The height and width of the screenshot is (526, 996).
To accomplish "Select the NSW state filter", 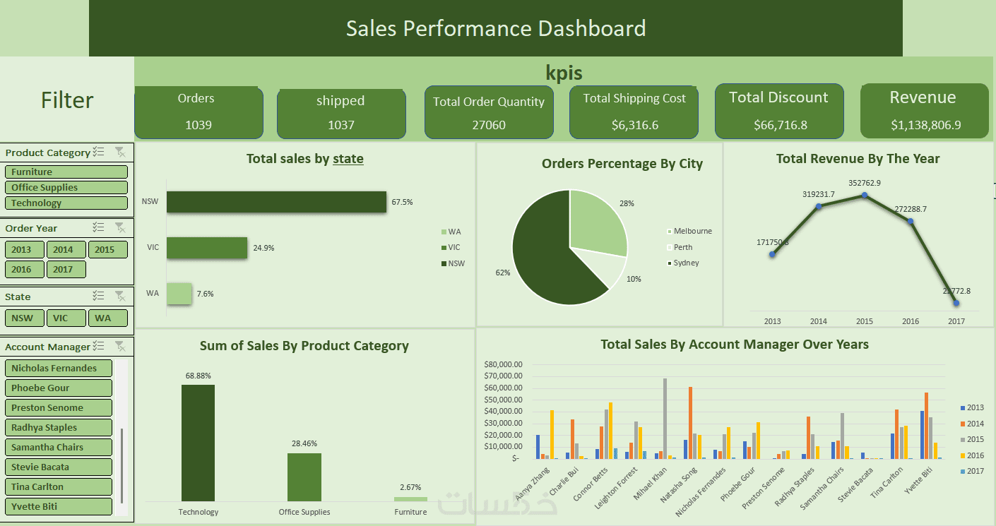I will [25, 318].
